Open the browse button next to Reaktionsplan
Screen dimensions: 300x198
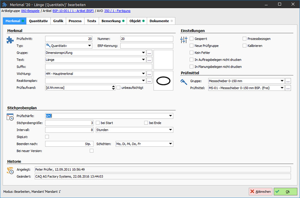[x=149, y=81]
